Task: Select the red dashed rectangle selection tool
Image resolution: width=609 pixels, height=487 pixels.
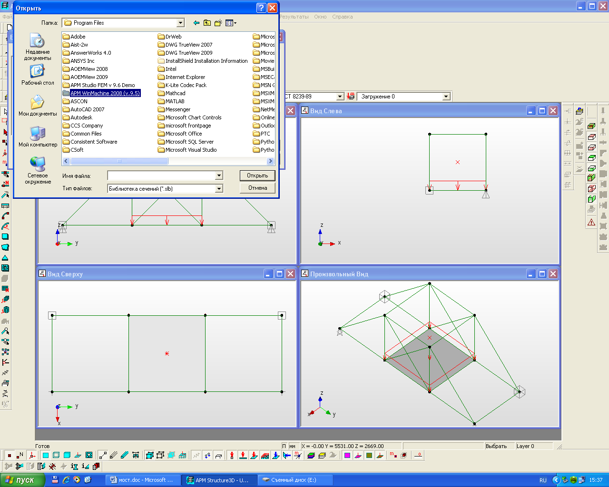Action: coord(5,121)
